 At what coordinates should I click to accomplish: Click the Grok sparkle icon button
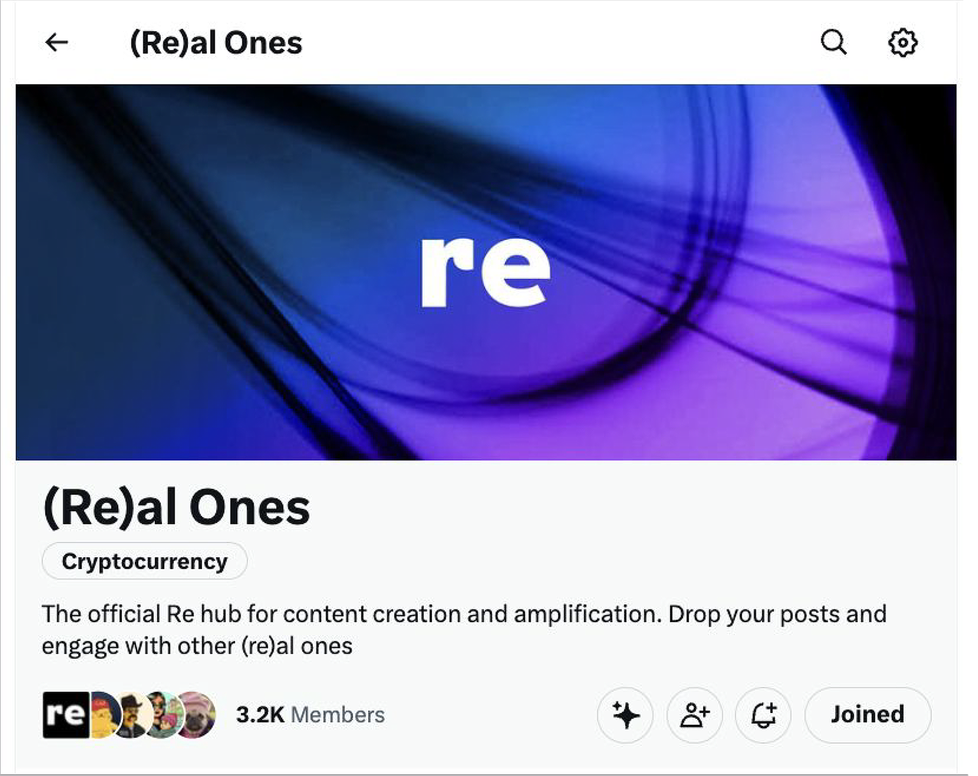[x=625, y=715]
